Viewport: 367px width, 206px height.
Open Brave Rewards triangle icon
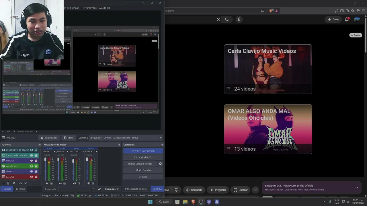point(277,11)
